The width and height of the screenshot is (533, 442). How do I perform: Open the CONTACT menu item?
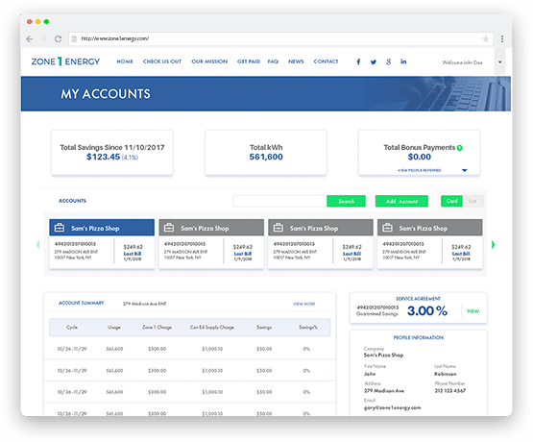click(326, 61)
